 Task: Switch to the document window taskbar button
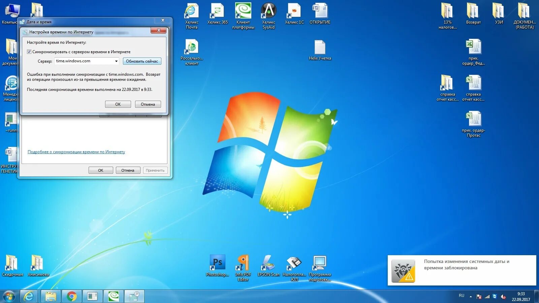coord(92,296)
